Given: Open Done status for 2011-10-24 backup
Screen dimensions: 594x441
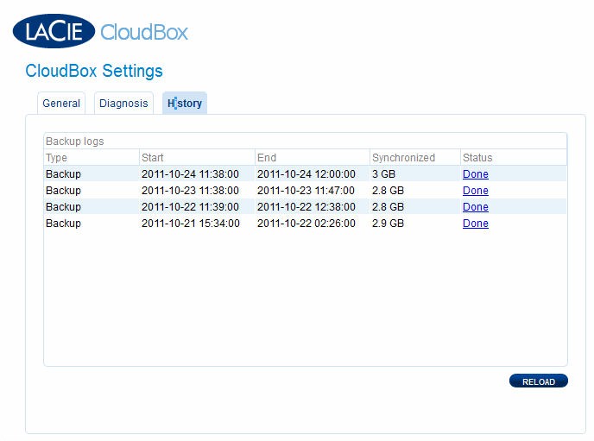Looking at the screenshot, I should [476, 174].
